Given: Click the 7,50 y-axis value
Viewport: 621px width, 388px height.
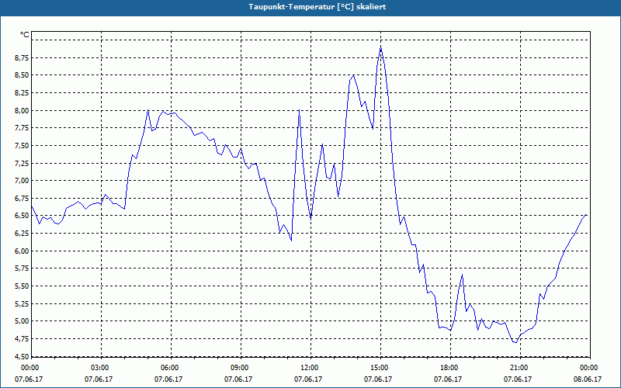Looking at the screenshot, I should (x=21, y=145).
